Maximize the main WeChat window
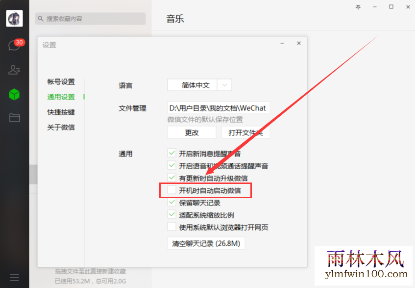415x288 pixels. point(391,7)
